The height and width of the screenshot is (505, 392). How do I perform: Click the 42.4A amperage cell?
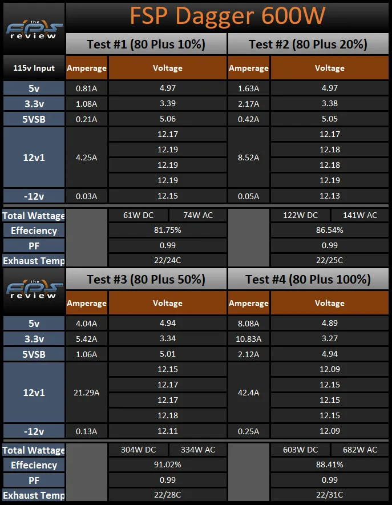point(249,393)
